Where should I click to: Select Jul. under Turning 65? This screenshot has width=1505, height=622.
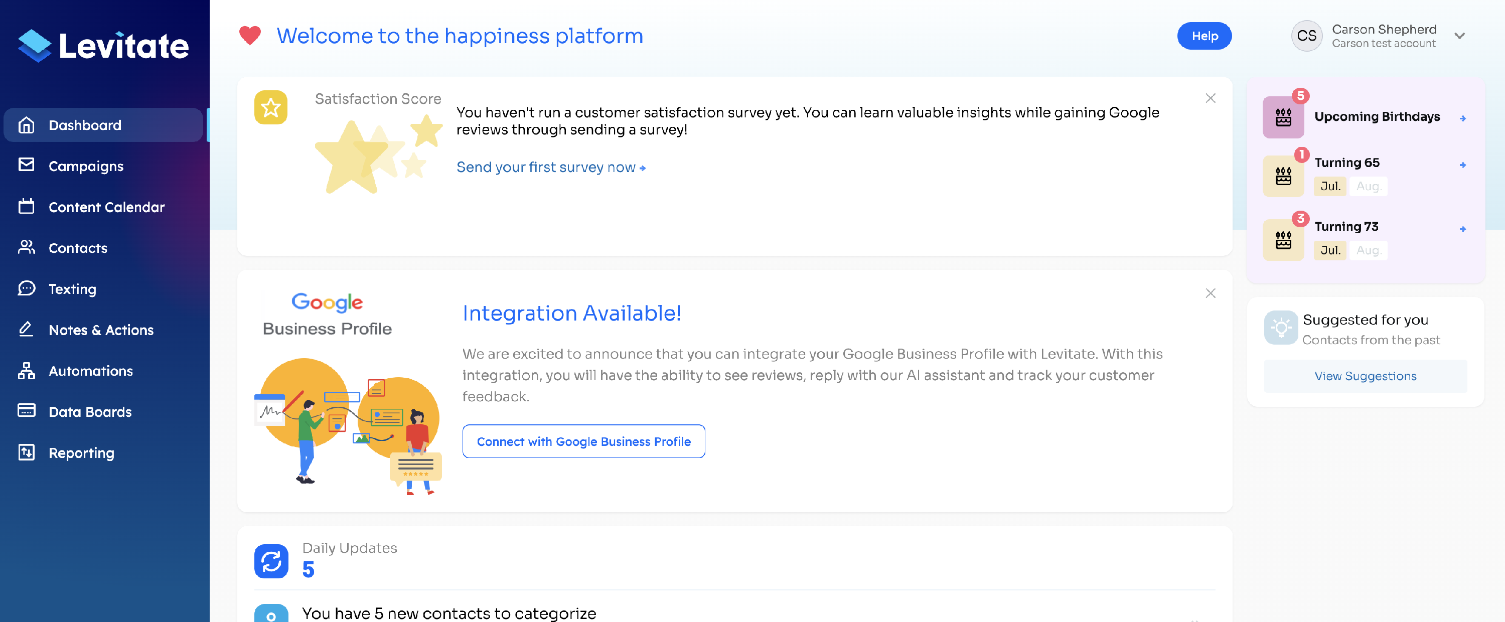(1330, 186)
